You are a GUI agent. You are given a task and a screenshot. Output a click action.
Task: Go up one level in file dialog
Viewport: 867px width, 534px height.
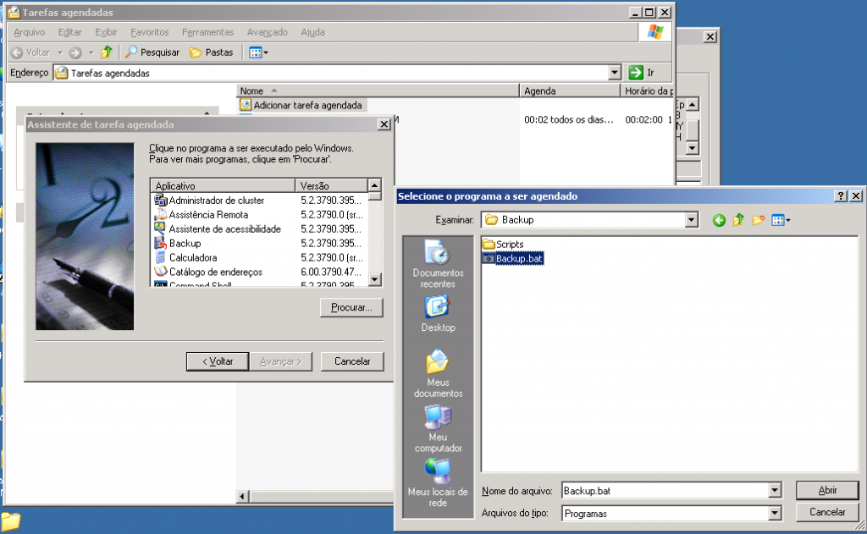(x=738, y=221)
